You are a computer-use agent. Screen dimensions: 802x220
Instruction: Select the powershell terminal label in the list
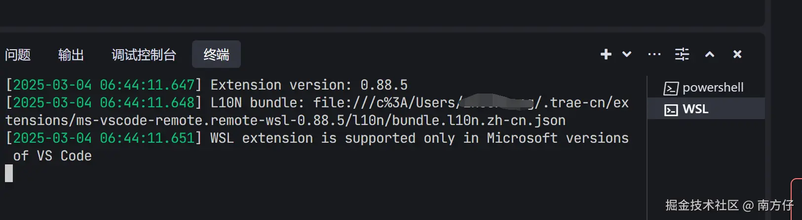point(713,88)
